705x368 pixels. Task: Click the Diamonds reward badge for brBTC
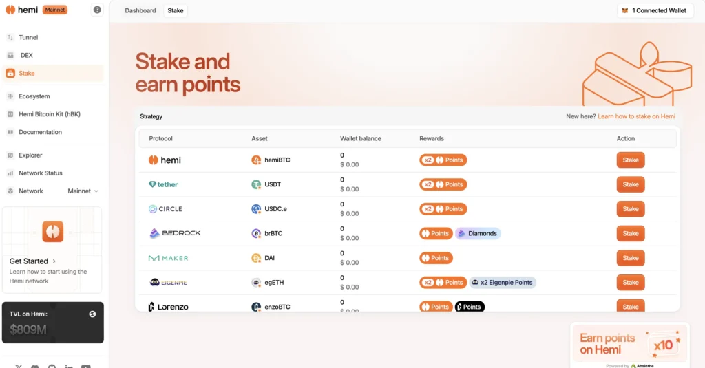coord(478,233)
